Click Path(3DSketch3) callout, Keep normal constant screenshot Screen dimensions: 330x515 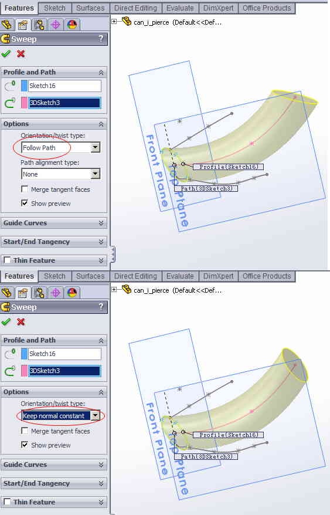point(206,456)
